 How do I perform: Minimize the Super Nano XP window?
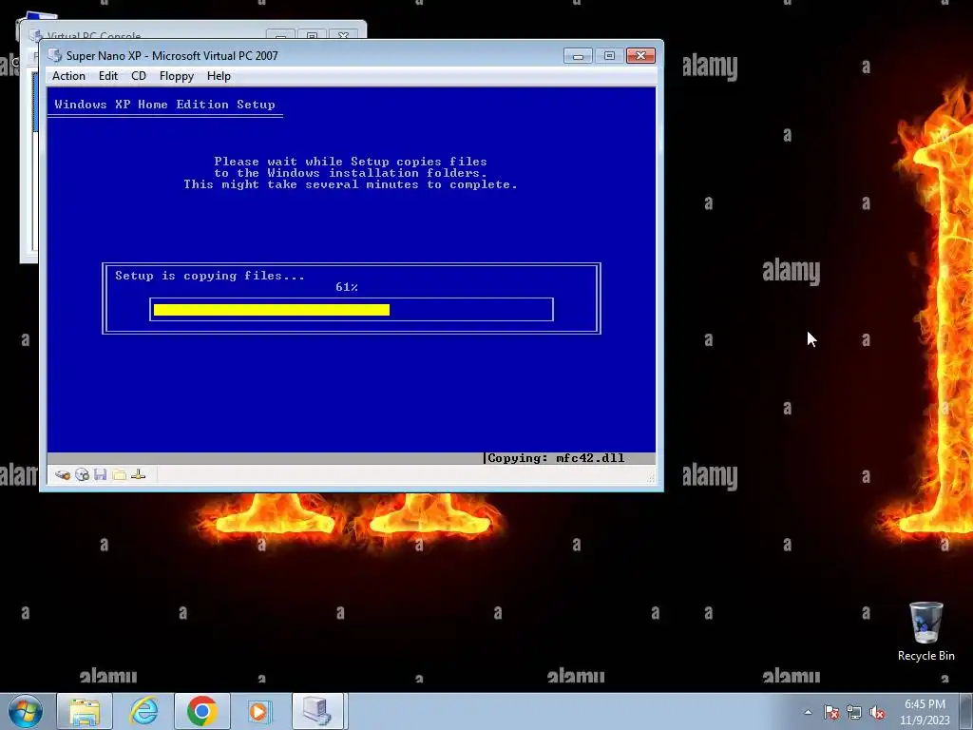point(578,56)
